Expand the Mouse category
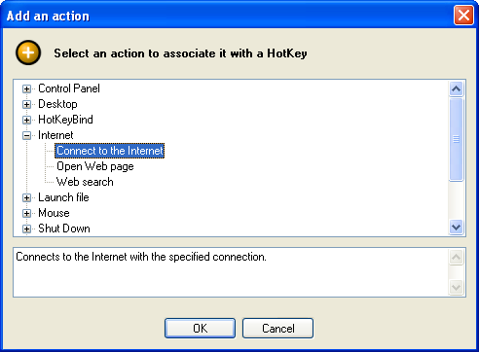The height and width of the screenshot is (352, 479). (x=26, y=213)
